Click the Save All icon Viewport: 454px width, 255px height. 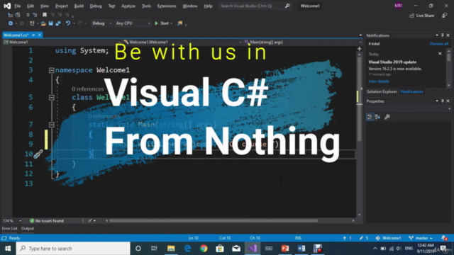click(58, 23)
